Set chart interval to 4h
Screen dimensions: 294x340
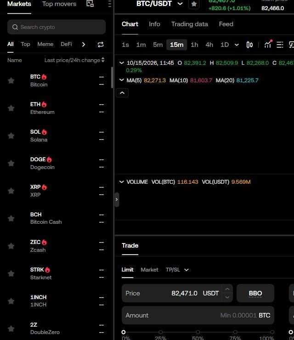[209, 45]
